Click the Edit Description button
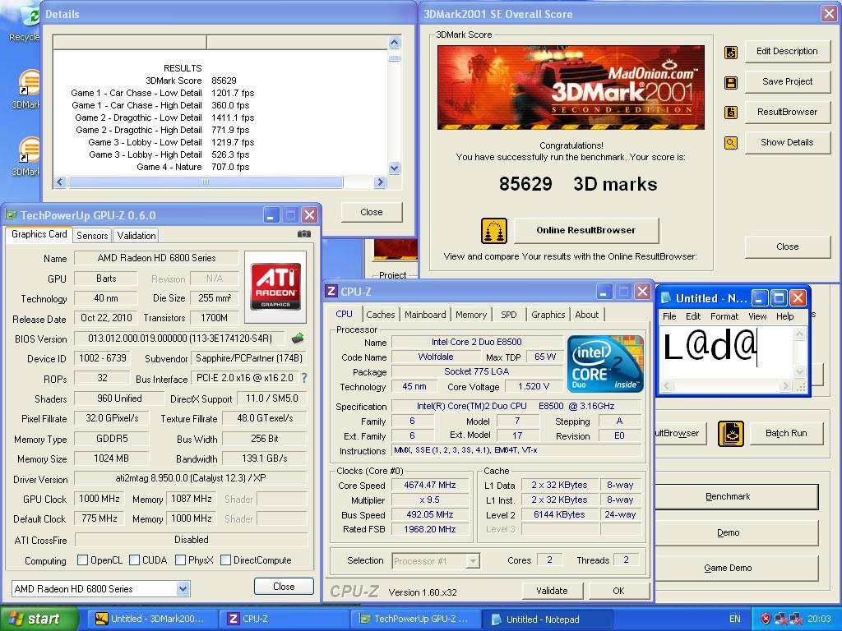This screenshot has height=631, width=842. pyautogui.click(x=787, y=52)
